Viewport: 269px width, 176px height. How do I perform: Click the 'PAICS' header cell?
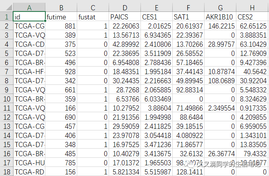[x=125, y=17]
